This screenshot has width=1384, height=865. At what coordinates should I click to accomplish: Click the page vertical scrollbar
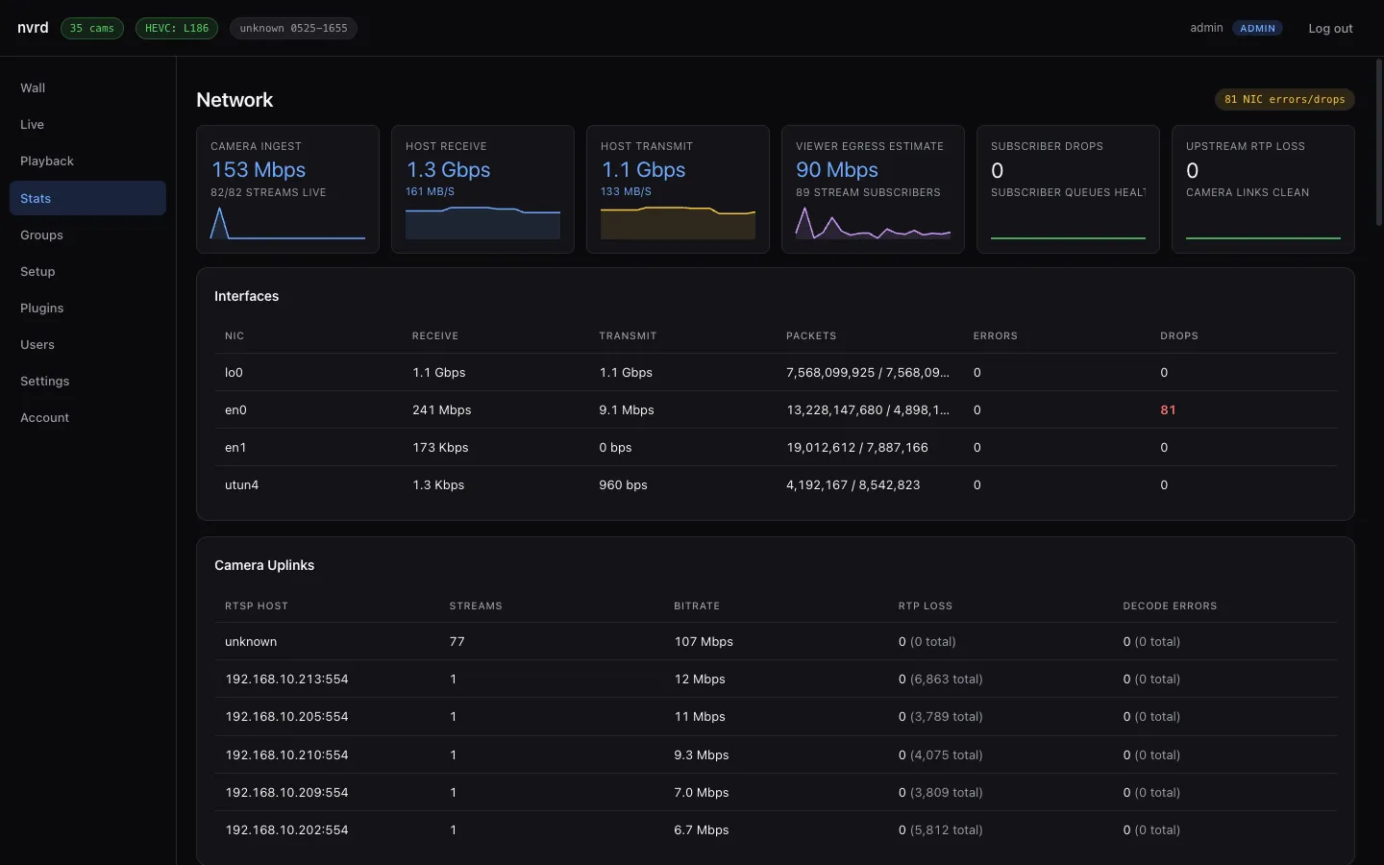pyautogui.click(x=1379, y=142)
